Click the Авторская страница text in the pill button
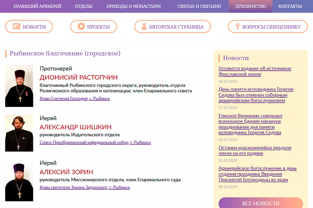Viewport: 313px width, 208px height. pos(176,27)
